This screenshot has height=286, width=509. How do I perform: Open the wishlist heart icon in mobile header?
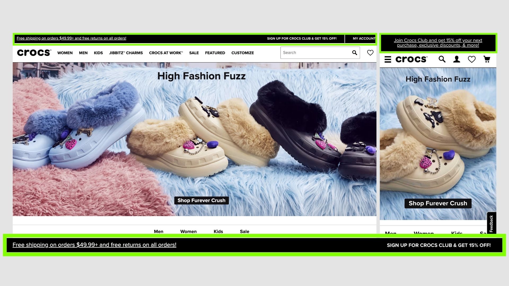click(x=472, y=59)
